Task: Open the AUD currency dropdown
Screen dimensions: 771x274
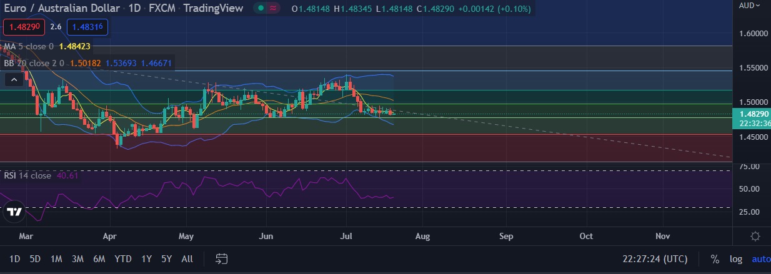Action: (x=750, y=5)
